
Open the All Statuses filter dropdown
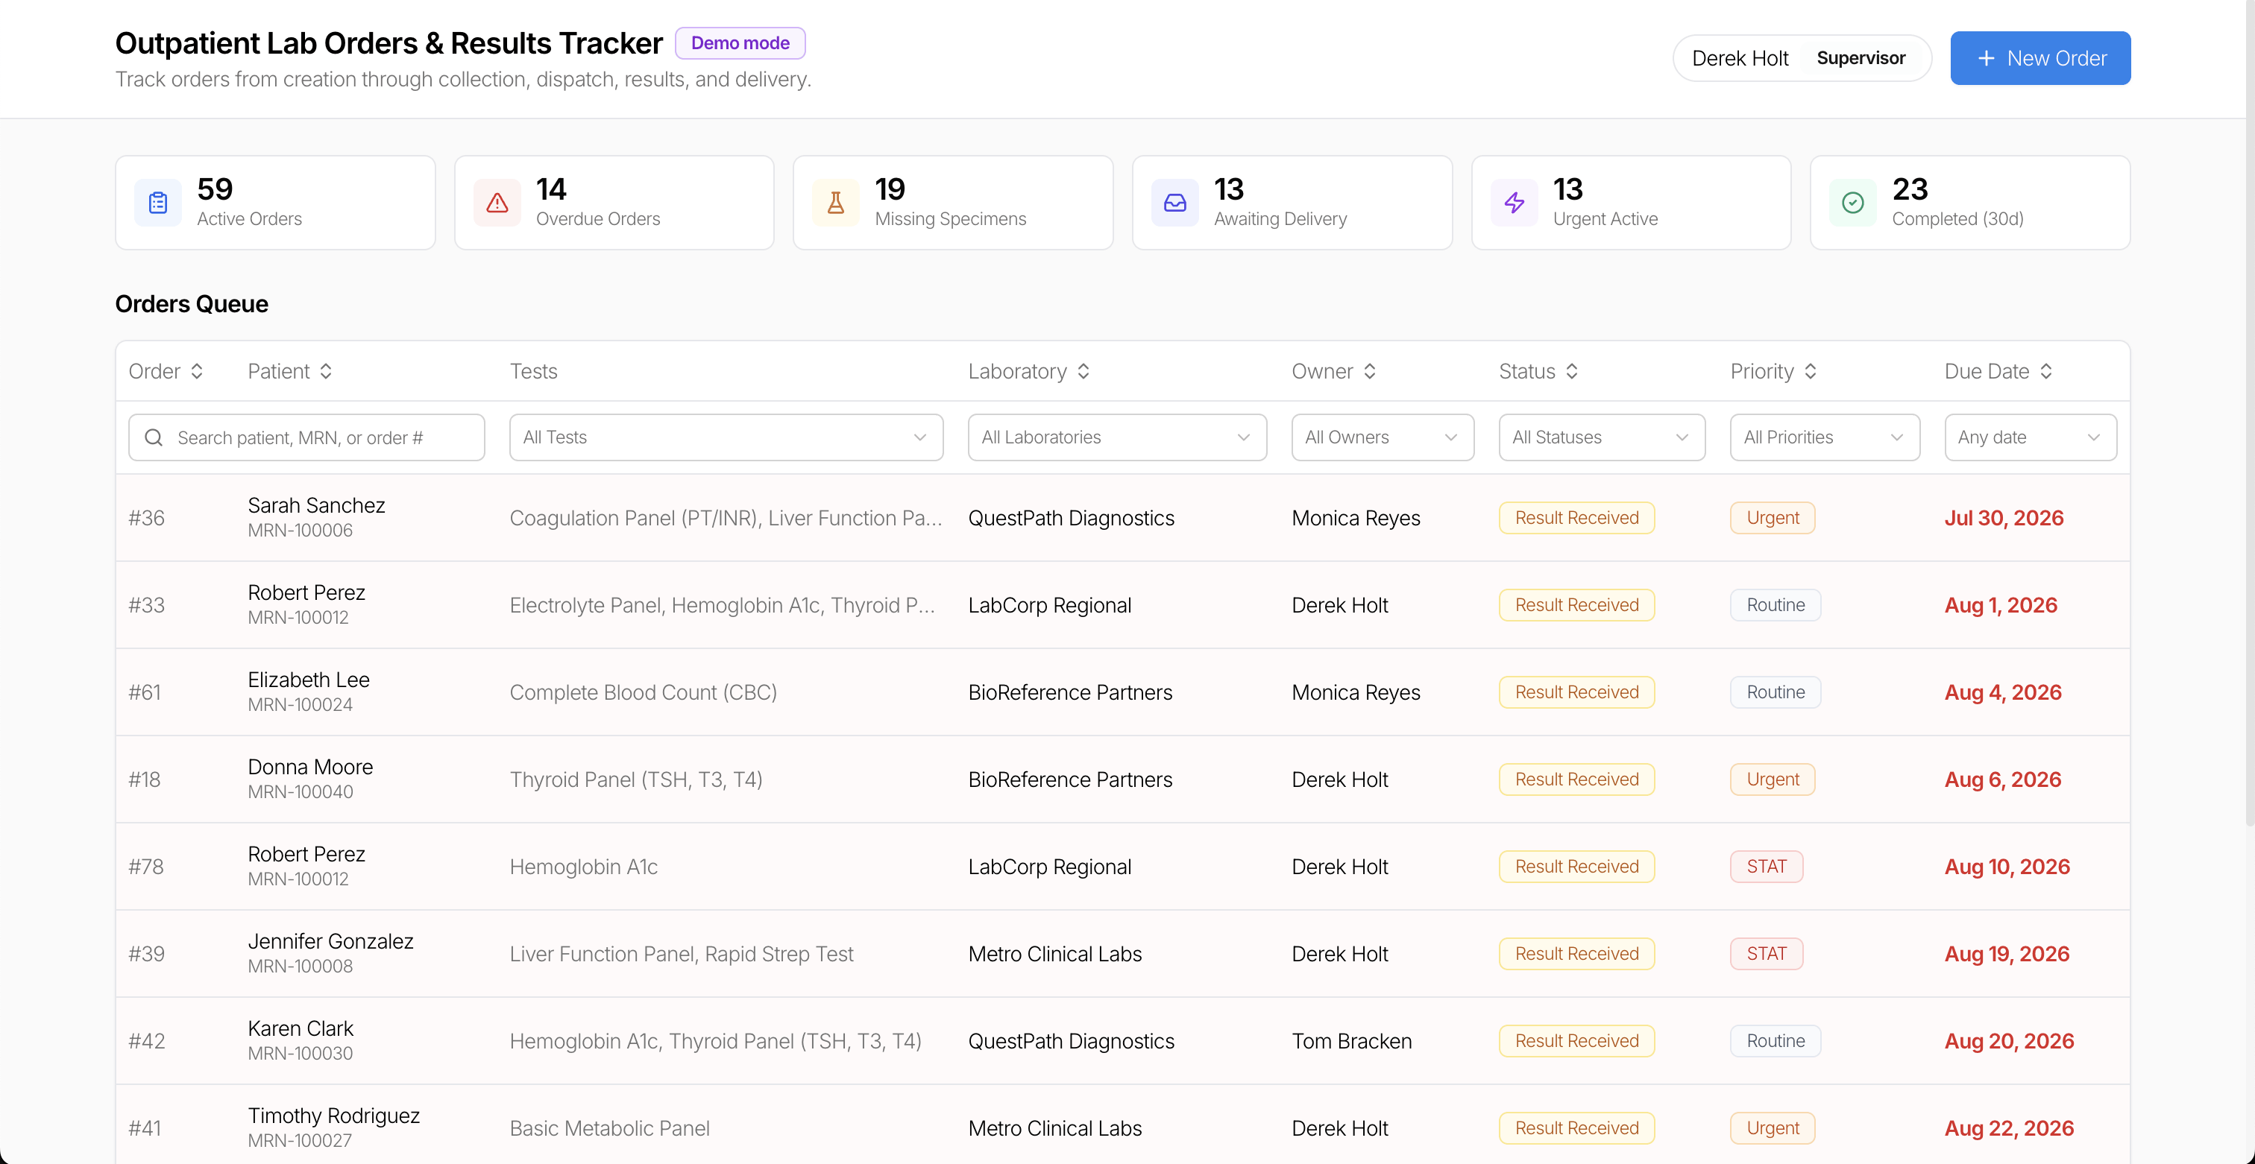pos(1602,437)
